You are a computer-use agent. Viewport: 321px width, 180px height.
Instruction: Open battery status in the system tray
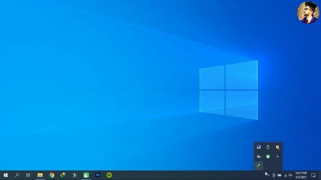tap(279, 175)
